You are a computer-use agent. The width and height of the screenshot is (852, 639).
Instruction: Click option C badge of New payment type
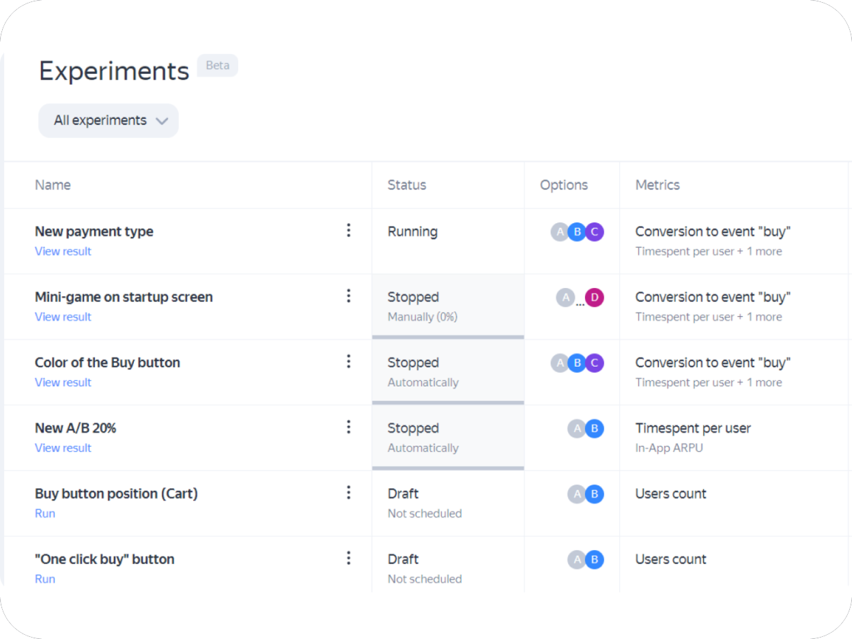(x=595, y=231)
